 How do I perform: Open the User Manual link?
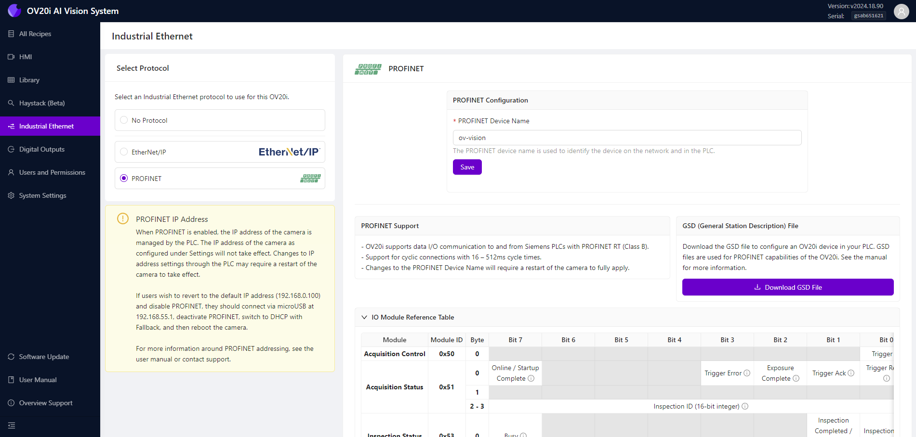tap(38, 380)
